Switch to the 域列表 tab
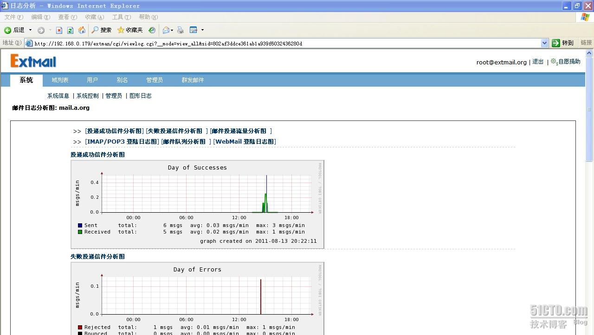 pos(60,80)
